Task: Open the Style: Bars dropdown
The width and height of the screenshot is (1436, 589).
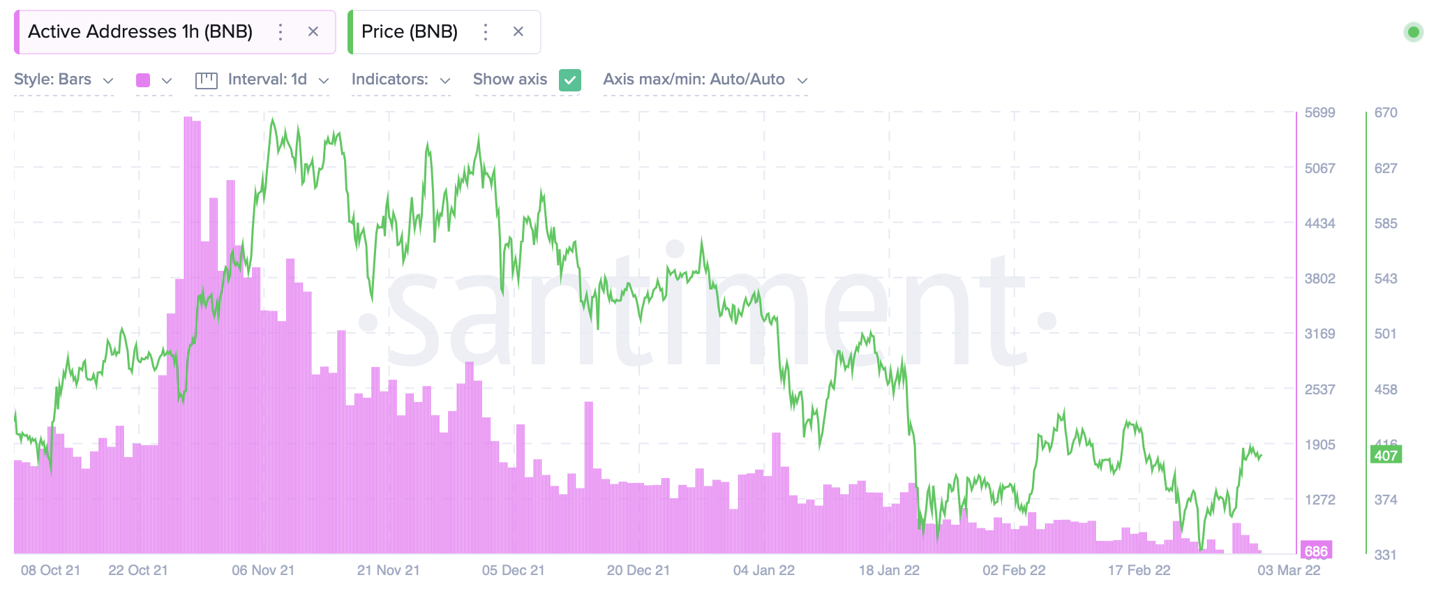Action: pos(63,80)
